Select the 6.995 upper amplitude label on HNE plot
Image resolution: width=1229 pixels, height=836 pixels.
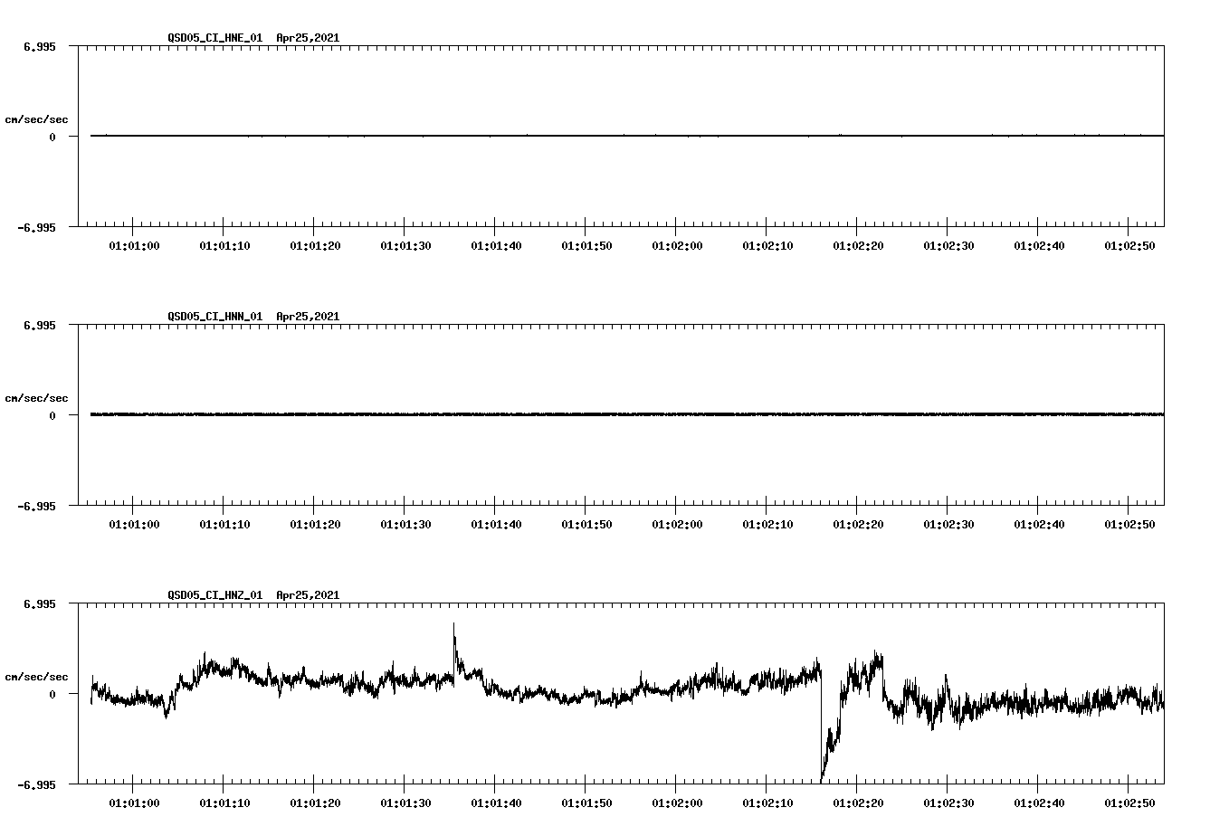[x=41, y=45]
